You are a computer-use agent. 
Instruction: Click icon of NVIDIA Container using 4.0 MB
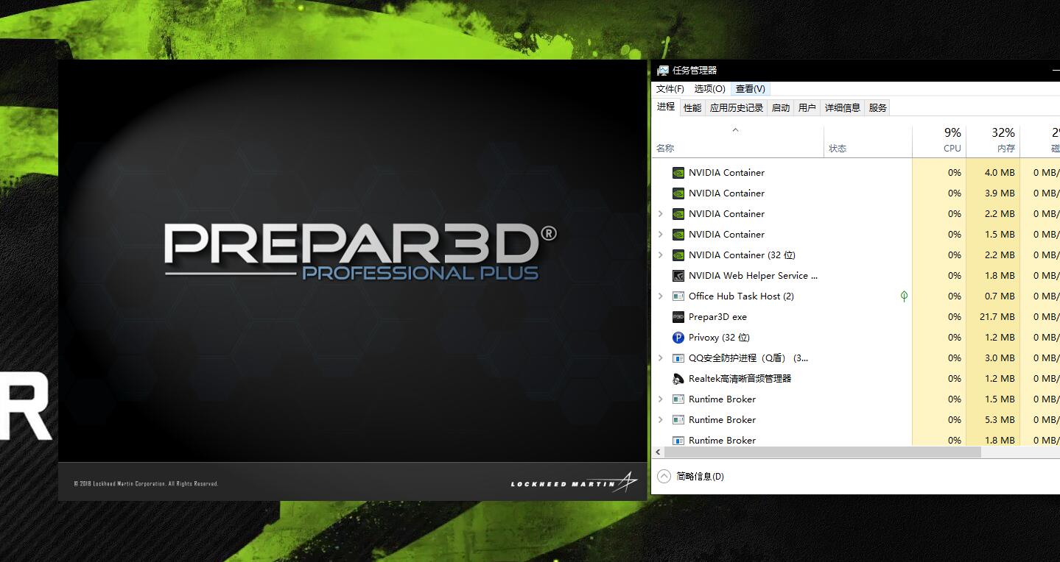(678, 173)
